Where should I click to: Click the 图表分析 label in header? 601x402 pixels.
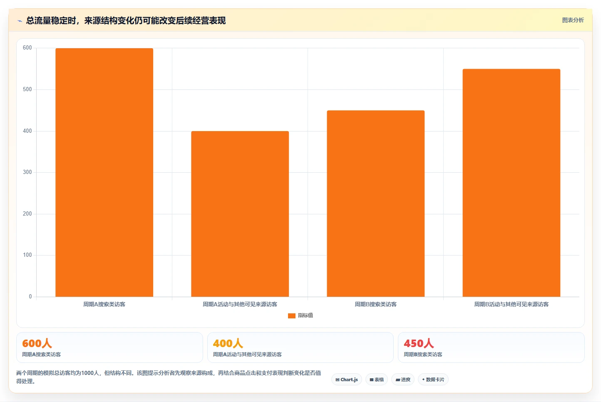click(x=573, y=20)
